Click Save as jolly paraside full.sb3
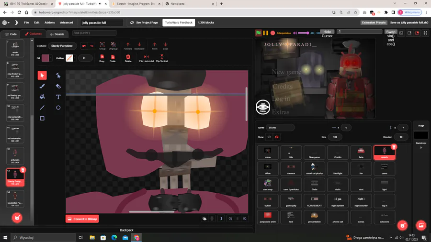 (409, 22)
